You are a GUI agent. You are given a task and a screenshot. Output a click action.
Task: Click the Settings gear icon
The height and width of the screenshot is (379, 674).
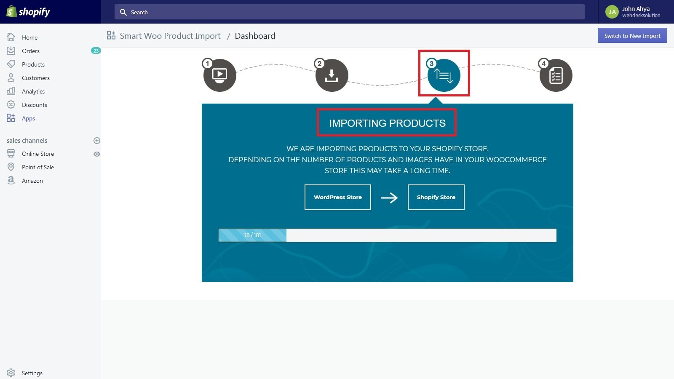click(x=11, y=373)
